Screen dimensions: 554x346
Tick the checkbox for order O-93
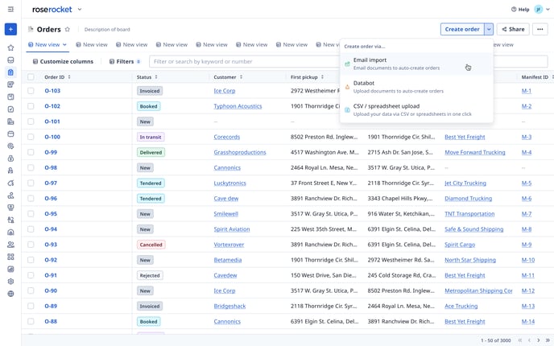point(31,245)
